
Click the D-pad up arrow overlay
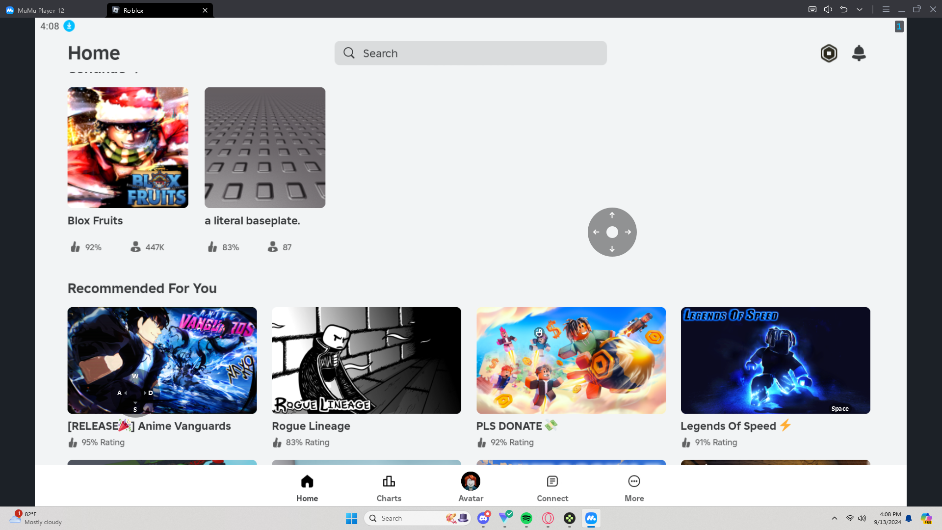point(612,215)
